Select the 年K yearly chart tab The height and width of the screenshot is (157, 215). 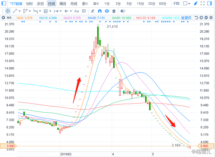point(96,4)
